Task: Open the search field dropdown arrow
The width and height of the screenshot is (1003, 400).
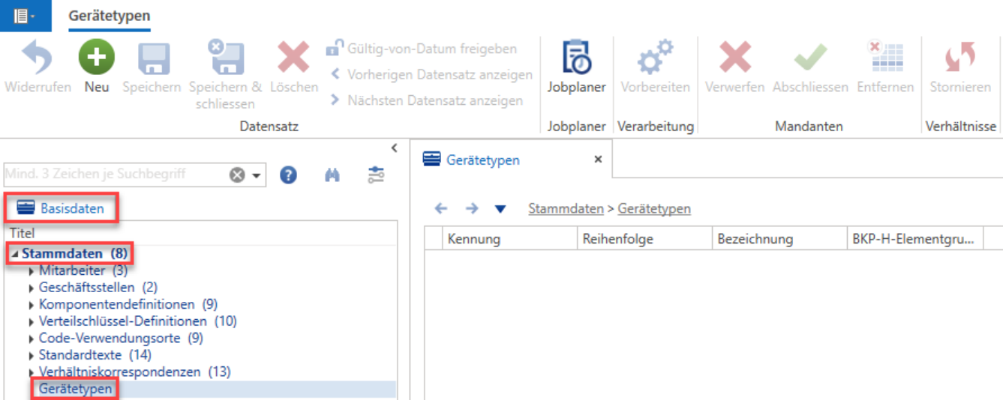Action: point(257,175)
